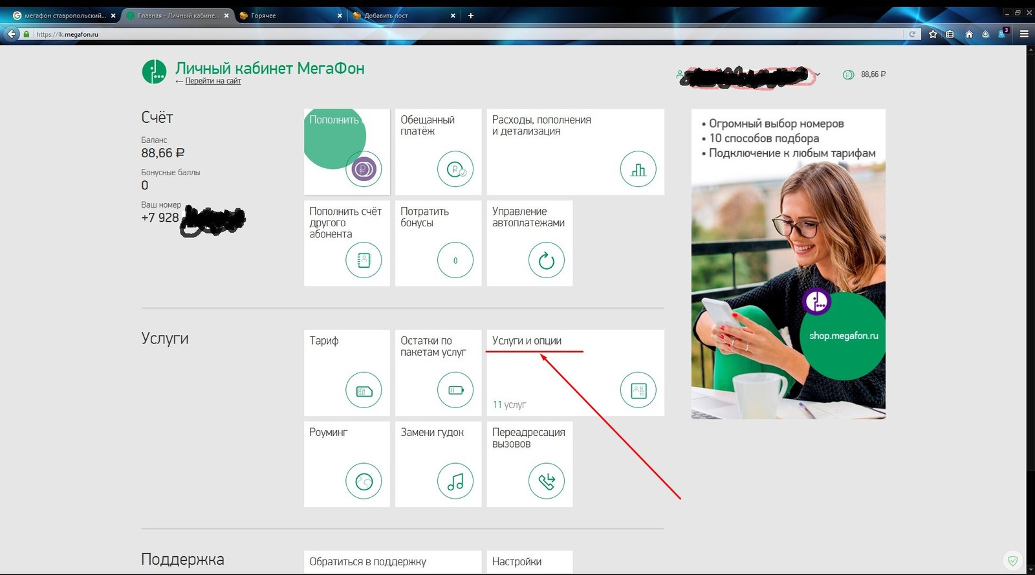1035x575 pixels.
Task: Switch to the Добавить пост tab
Action: [x=404, y=16]
